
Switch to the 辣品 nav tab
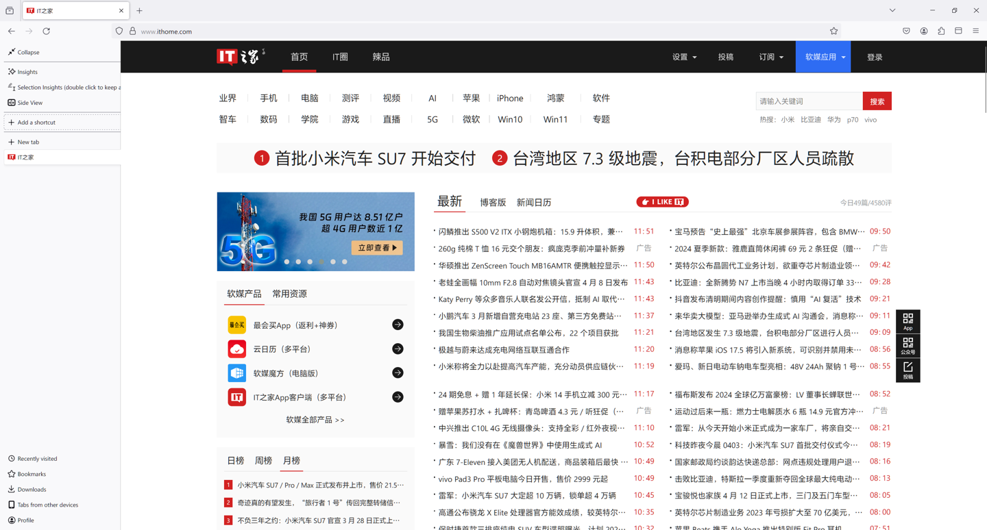click(381, 57)
